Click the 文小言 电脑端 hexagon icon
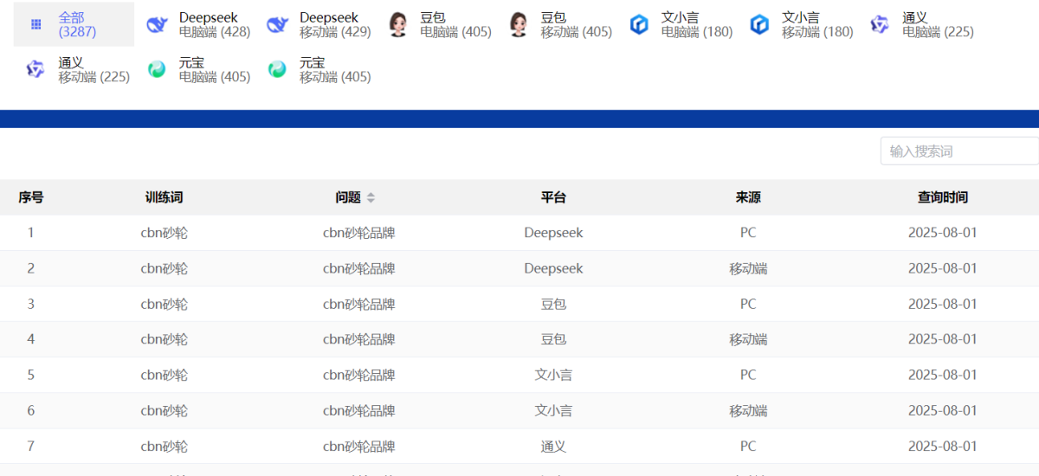The width and height of the screenshot is (1039, 476). coord(639,25)
